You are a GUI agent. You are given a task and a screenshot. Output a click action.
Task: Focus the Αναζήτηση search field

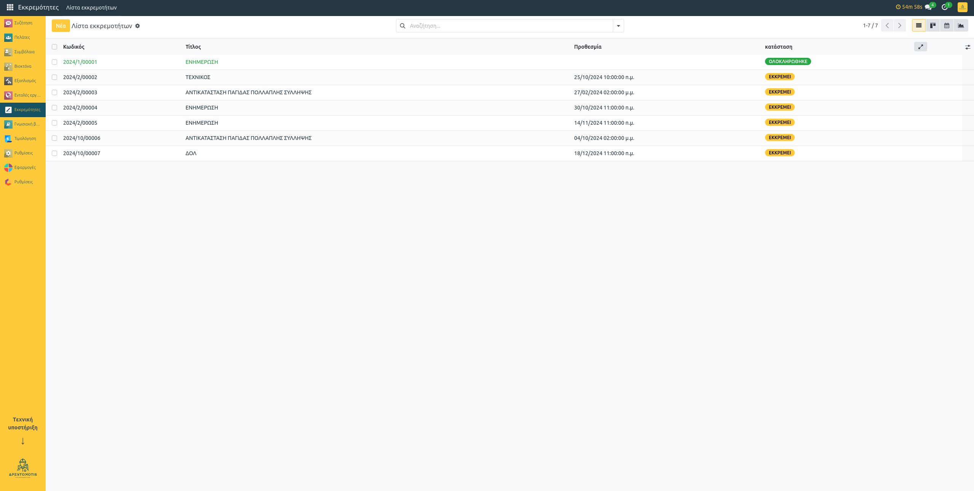pos(510,26)
